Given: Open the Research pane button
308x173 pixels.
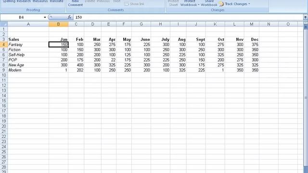Looking at the screenshot, I should pos(24,1).
